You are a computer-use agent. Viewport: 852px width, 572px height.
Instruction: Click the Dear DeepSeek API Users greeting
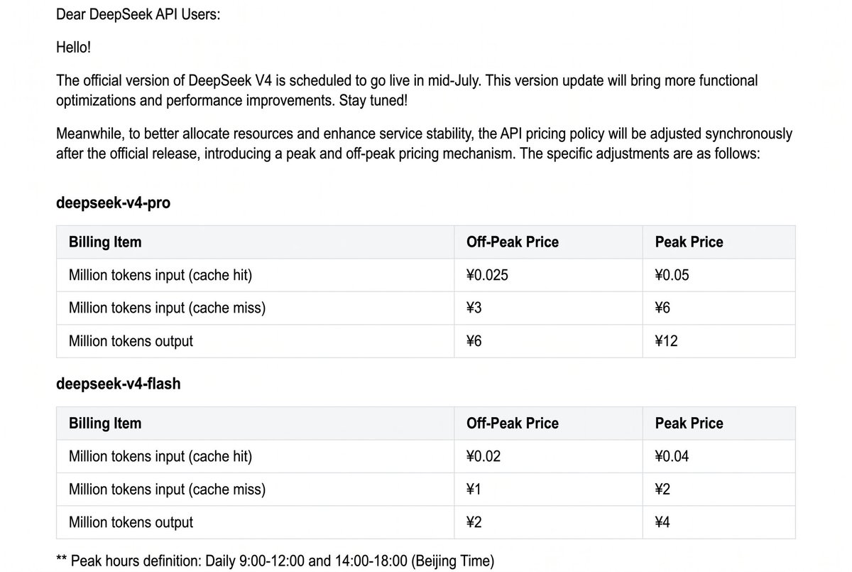tap(138, 14)
